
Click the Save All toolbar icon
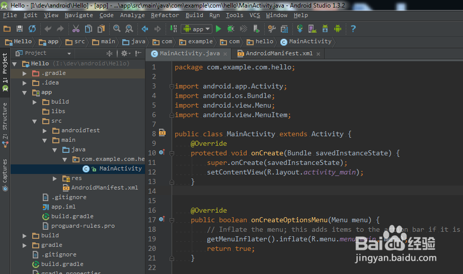click(20, 29)
